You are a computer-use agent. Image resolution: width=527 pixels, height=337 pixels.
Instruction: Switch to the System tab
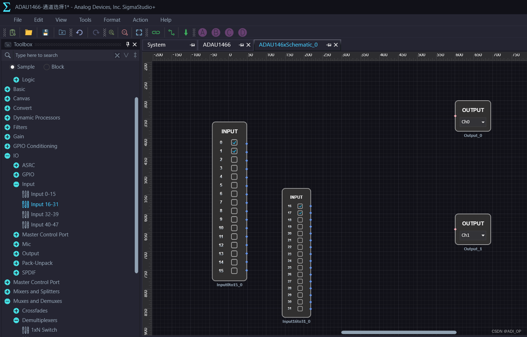tap(156, 45)
